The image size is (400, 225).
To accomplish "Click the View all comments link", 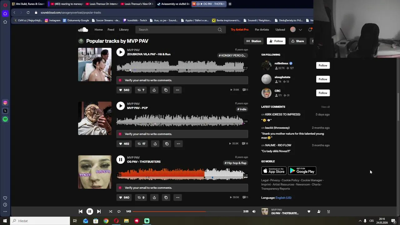I will click(x=325, y=107).
